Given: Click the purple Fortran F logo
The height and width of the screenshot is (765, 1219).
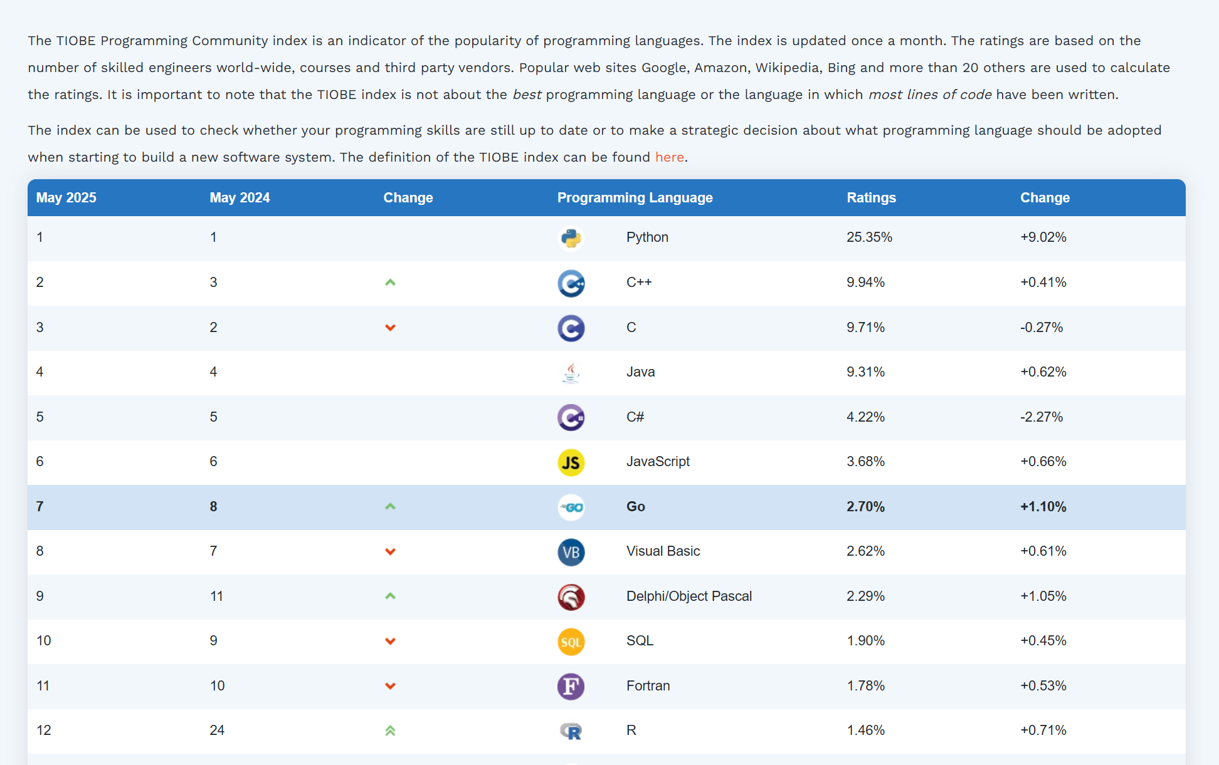Looking at the screenshot, I should point(571,686).
